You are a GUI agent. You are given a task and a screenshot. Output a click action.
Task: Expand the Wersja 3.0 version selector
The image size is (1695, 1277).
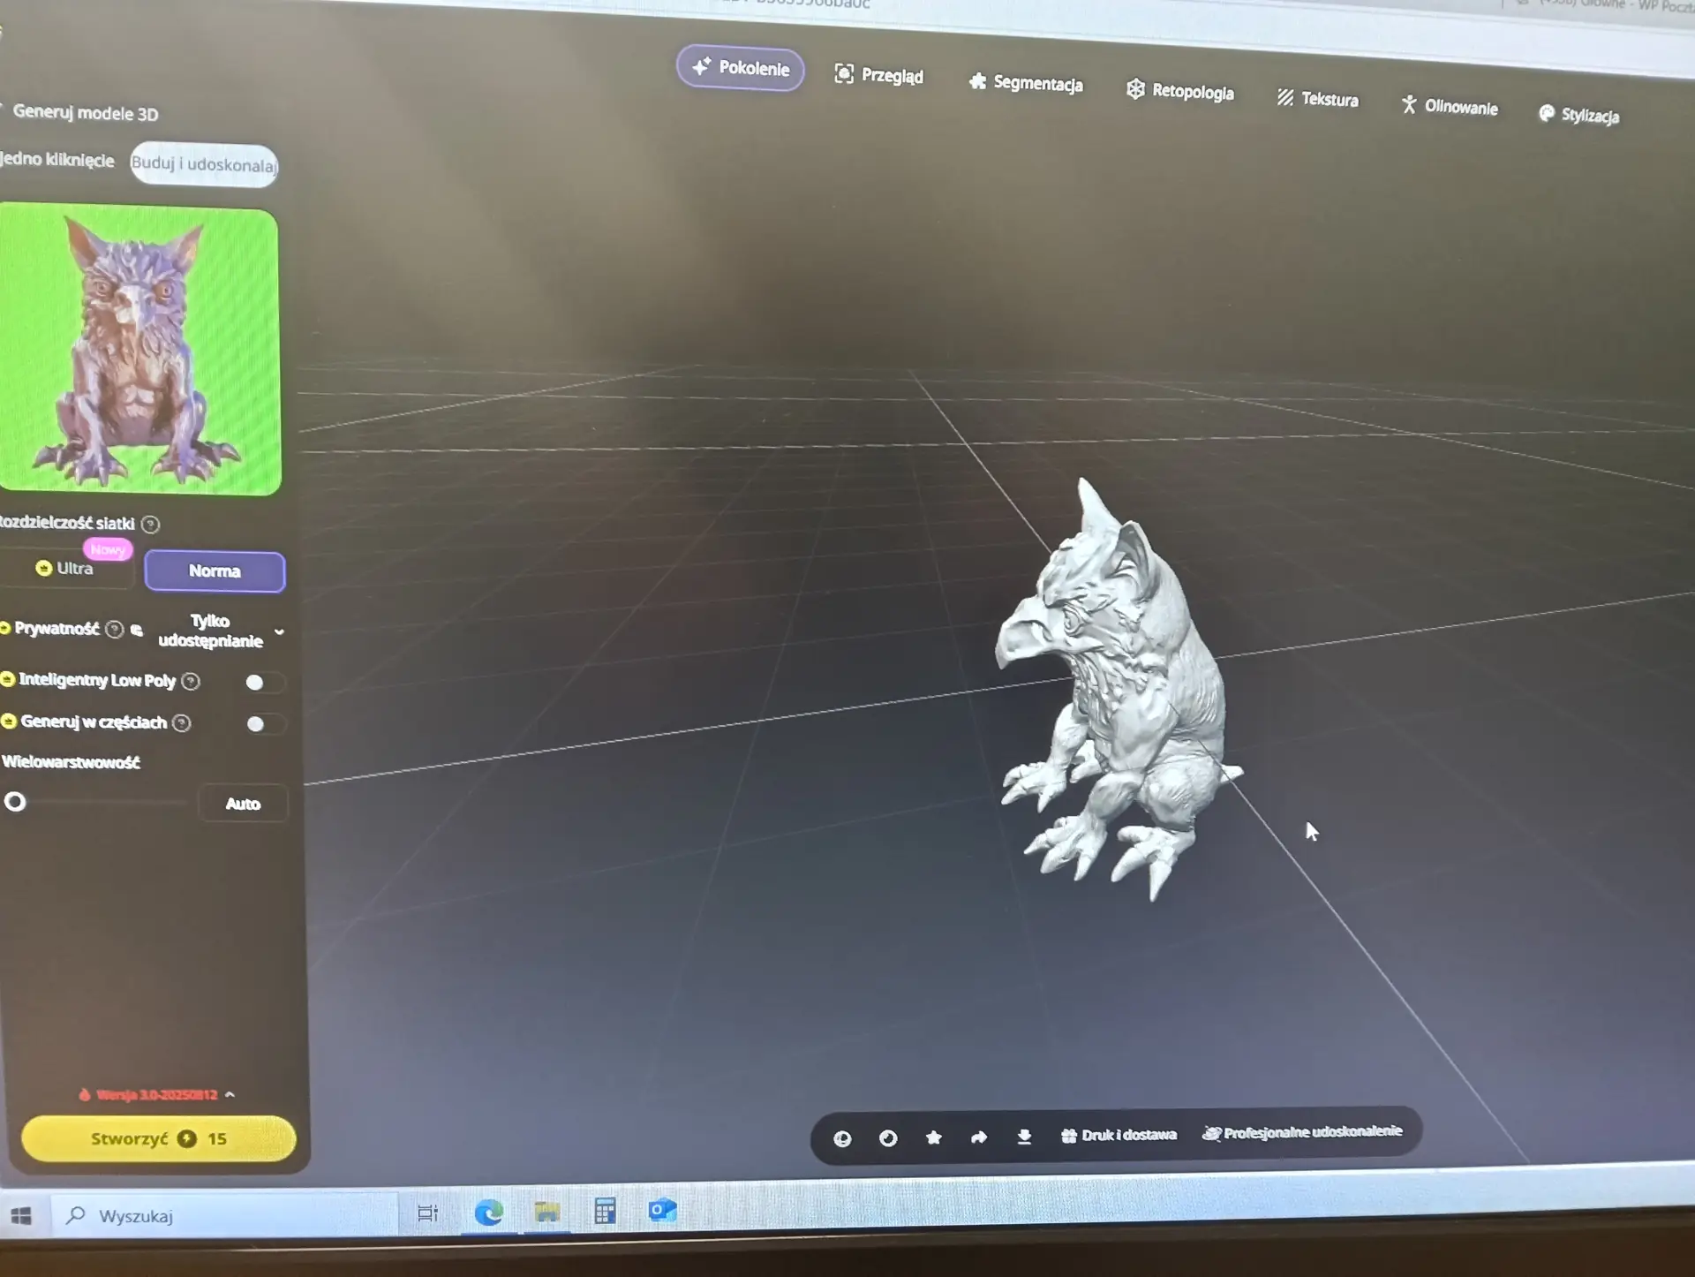(x=157, y=1095)
